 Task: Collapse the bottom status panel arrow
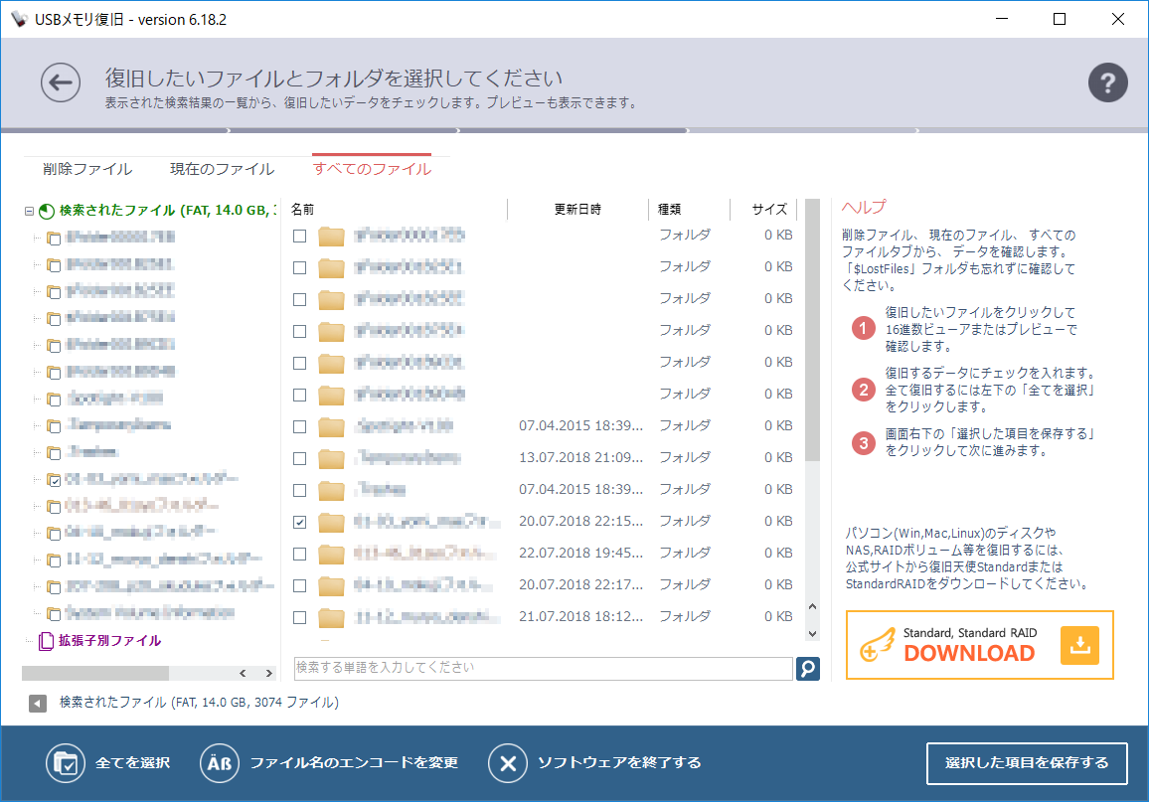(36, 703)
